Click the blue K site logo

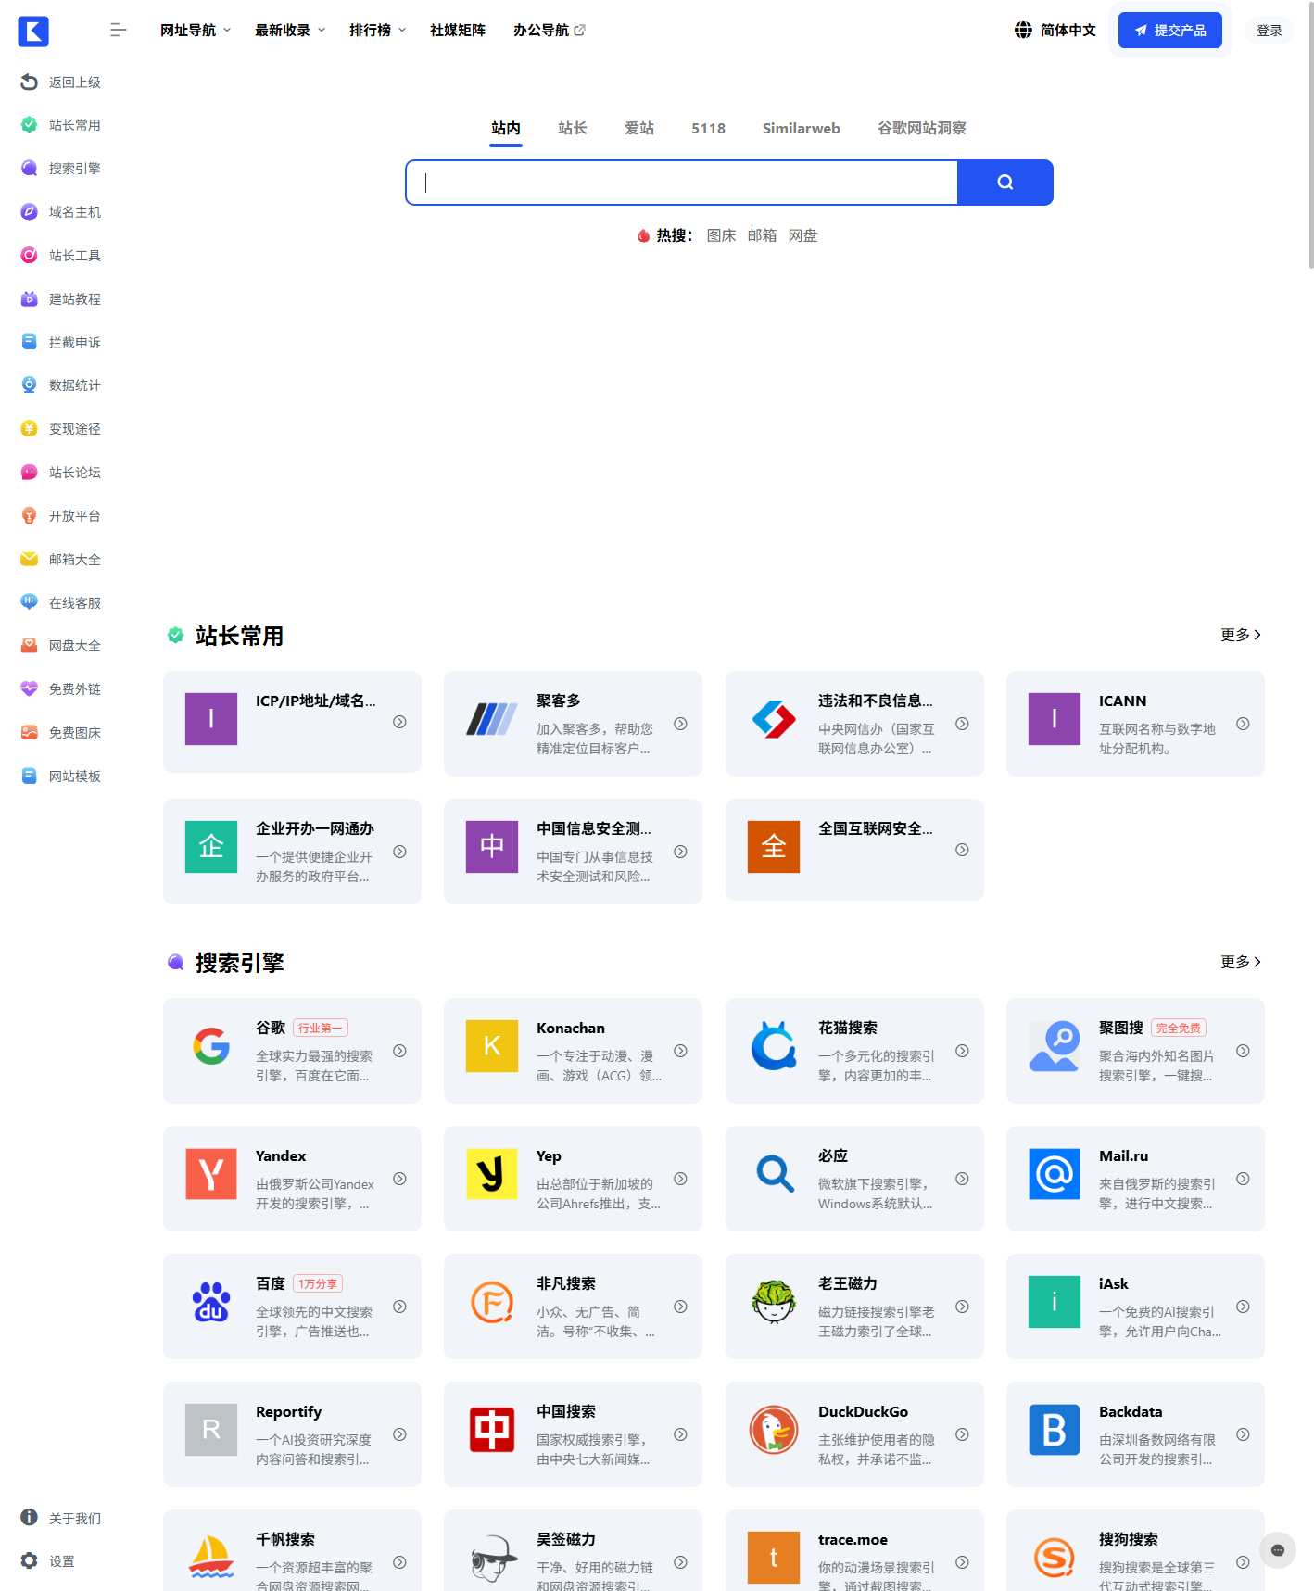pyautogui.click(x=33, y=32)
